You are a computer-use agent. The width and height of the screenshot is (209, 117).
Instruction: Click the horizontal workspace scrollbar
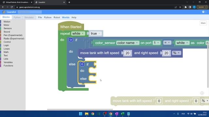point(80,110)
